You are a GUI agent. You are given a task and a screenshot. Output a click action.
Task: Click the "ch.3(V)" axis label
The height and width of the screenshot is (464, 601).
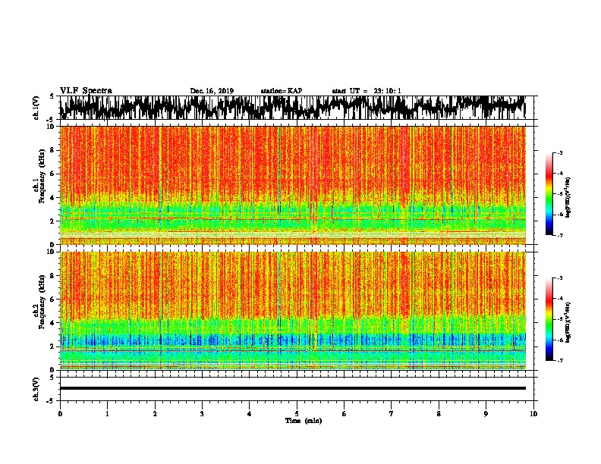coord(36,389)
